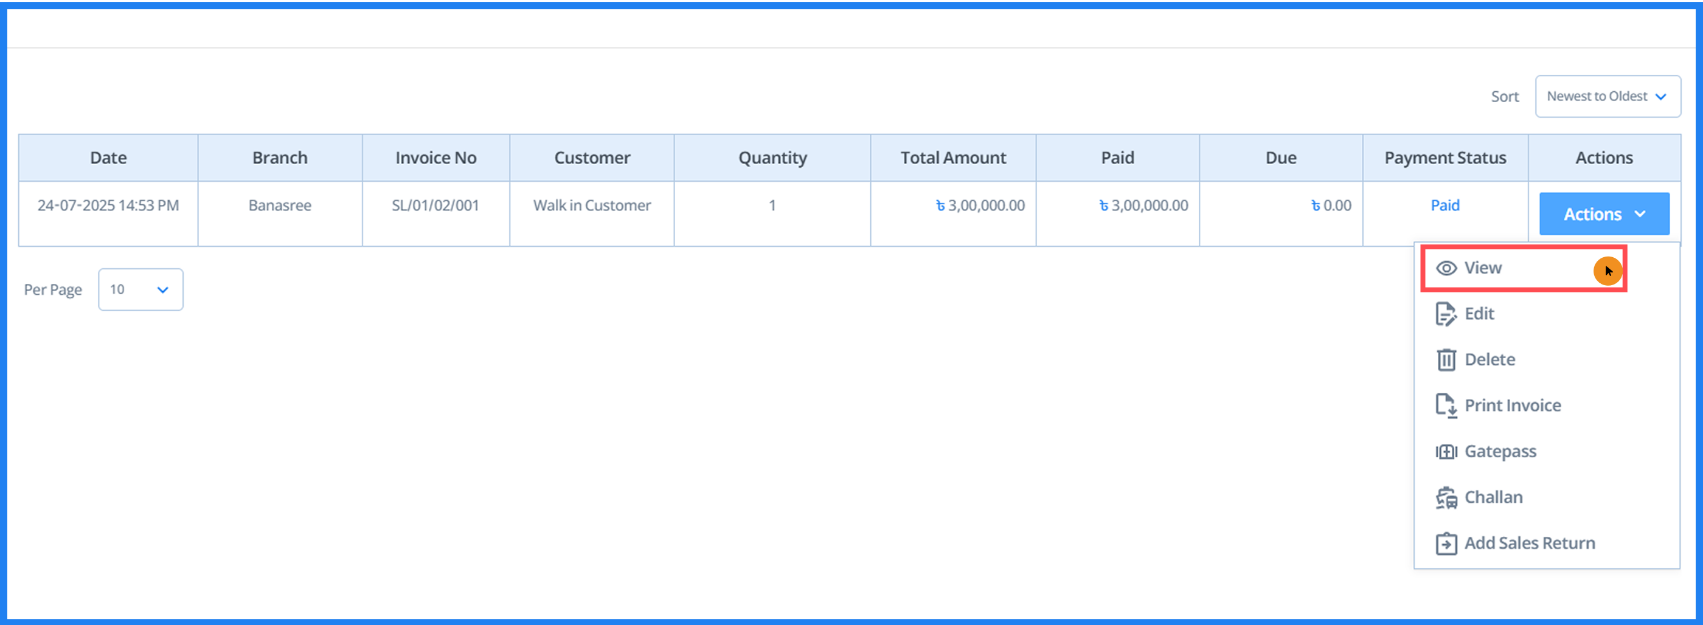Click the Add Sales Return clipboard icon
Image resolution: width=1703 pixels, height=625 pixels.
click(1447, 542)
